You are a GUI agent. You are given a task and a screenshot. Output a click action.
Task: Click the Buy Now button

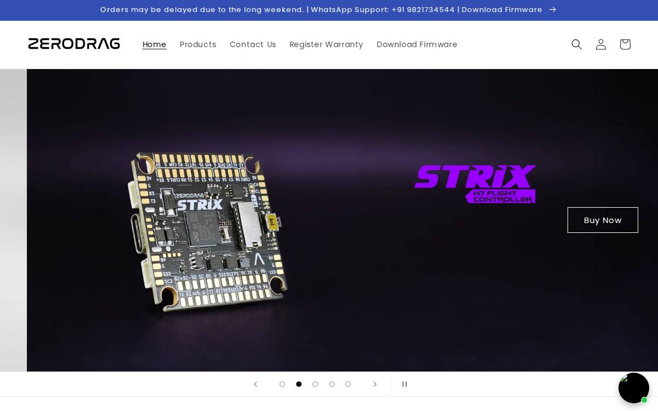[x=603, y=220]
